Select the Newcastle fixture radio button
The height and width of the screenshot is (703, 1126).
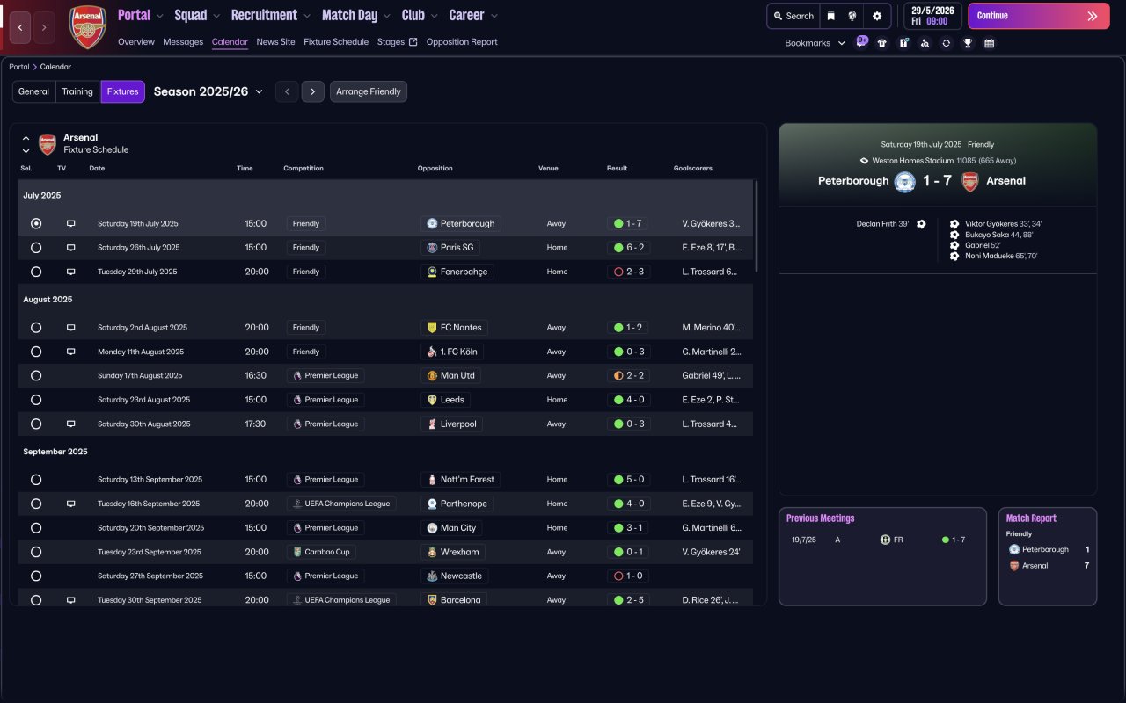click(x=36, y=576)
